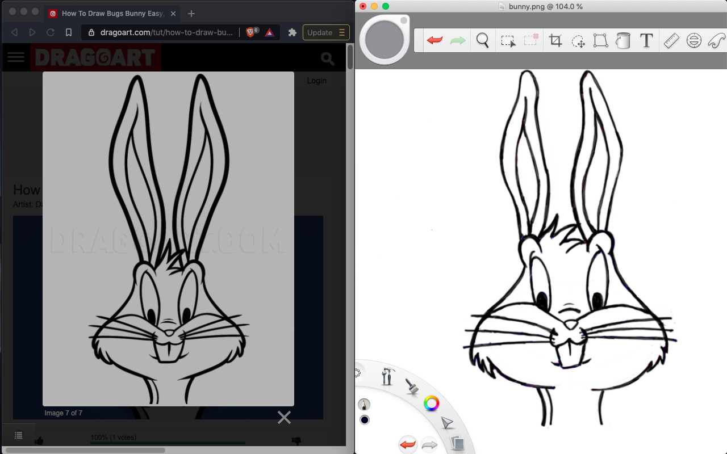This screenshot has width=727, height=454.
Task: Open the Brave Shields lion icon
Action: tap(250, 32)
